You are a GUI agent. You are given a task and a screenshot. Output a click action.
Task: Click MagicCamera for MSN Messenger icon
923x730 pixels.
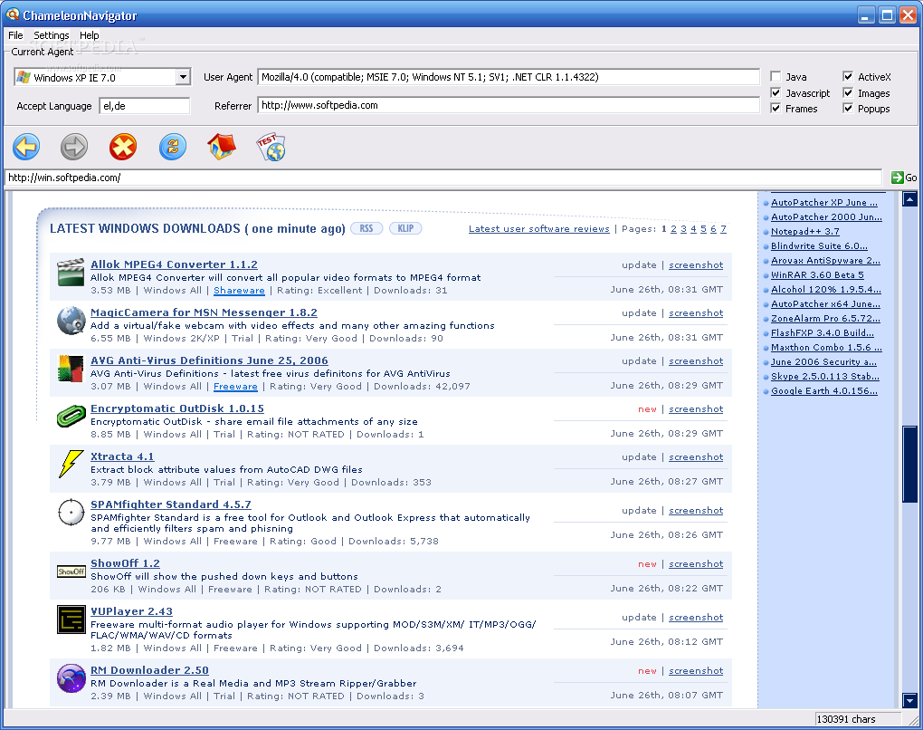[71, 321]
